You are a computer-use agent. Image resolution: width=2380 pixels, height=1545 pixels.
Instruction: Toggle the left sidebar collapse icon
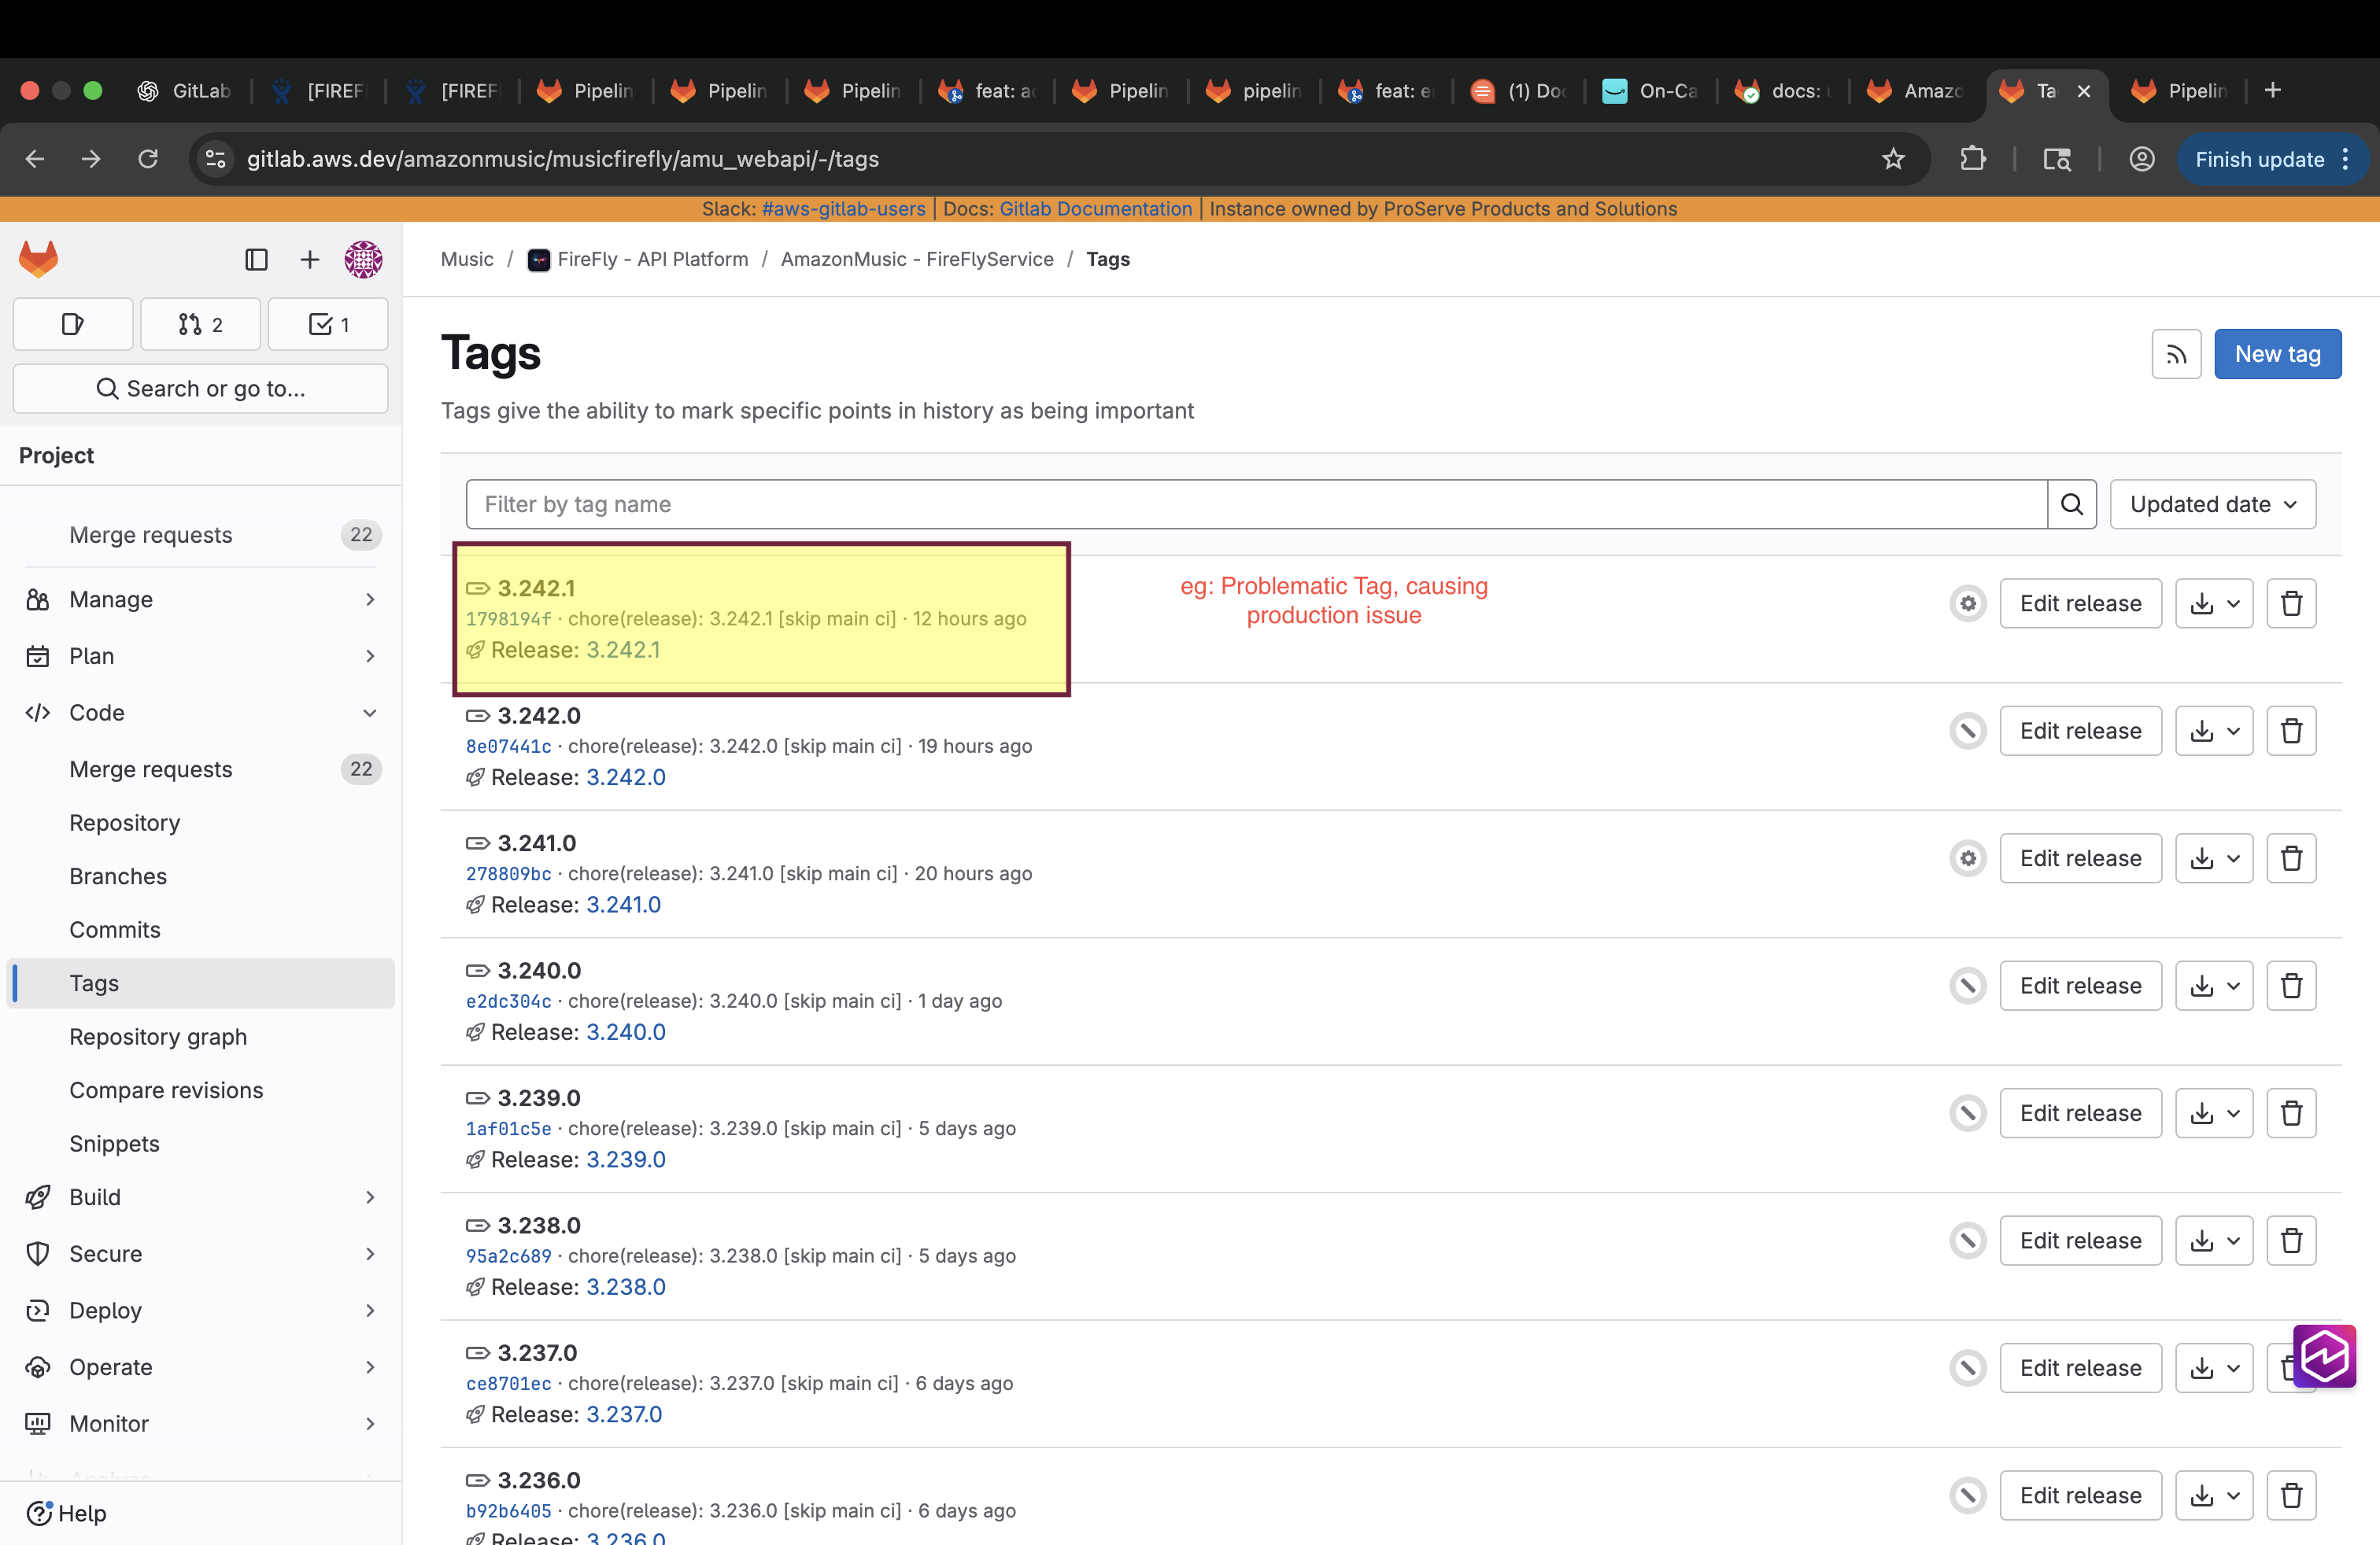point(256,260)
